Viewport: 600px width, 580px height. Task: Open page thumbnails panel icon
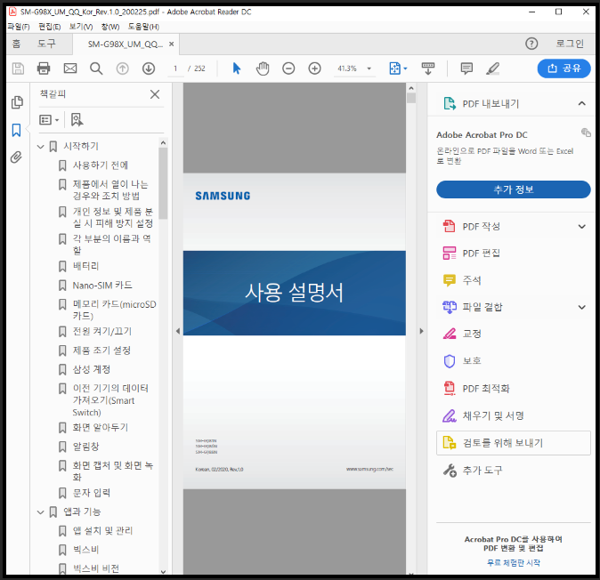pyautogui.click(x=17, y=102)
